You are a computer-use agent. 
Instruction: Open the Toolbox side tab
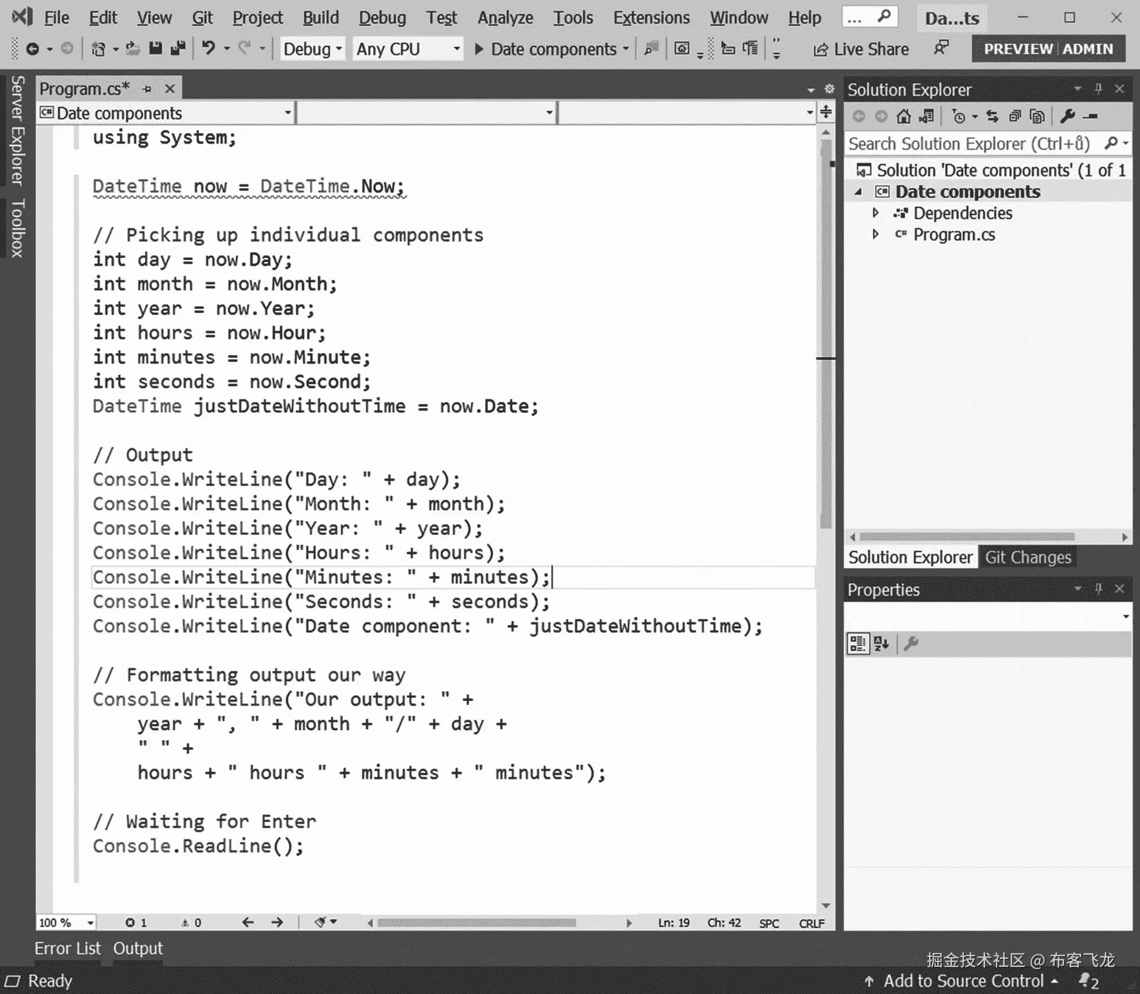pos(18,228)
